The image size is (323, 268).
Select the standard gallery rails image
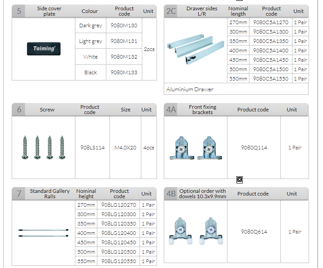[x=43, y=233]
